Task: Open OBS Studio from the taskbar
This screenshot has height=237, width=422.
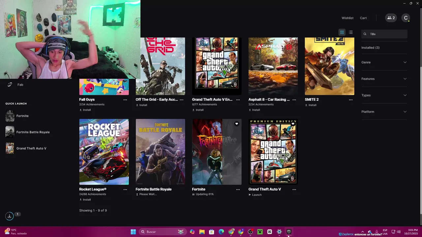Action: (x=250, y=232)
